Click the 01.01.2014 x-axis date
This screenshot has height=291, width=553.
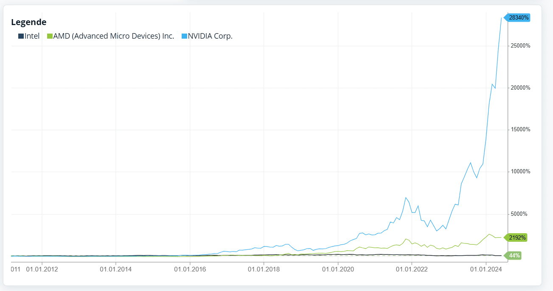116,269
